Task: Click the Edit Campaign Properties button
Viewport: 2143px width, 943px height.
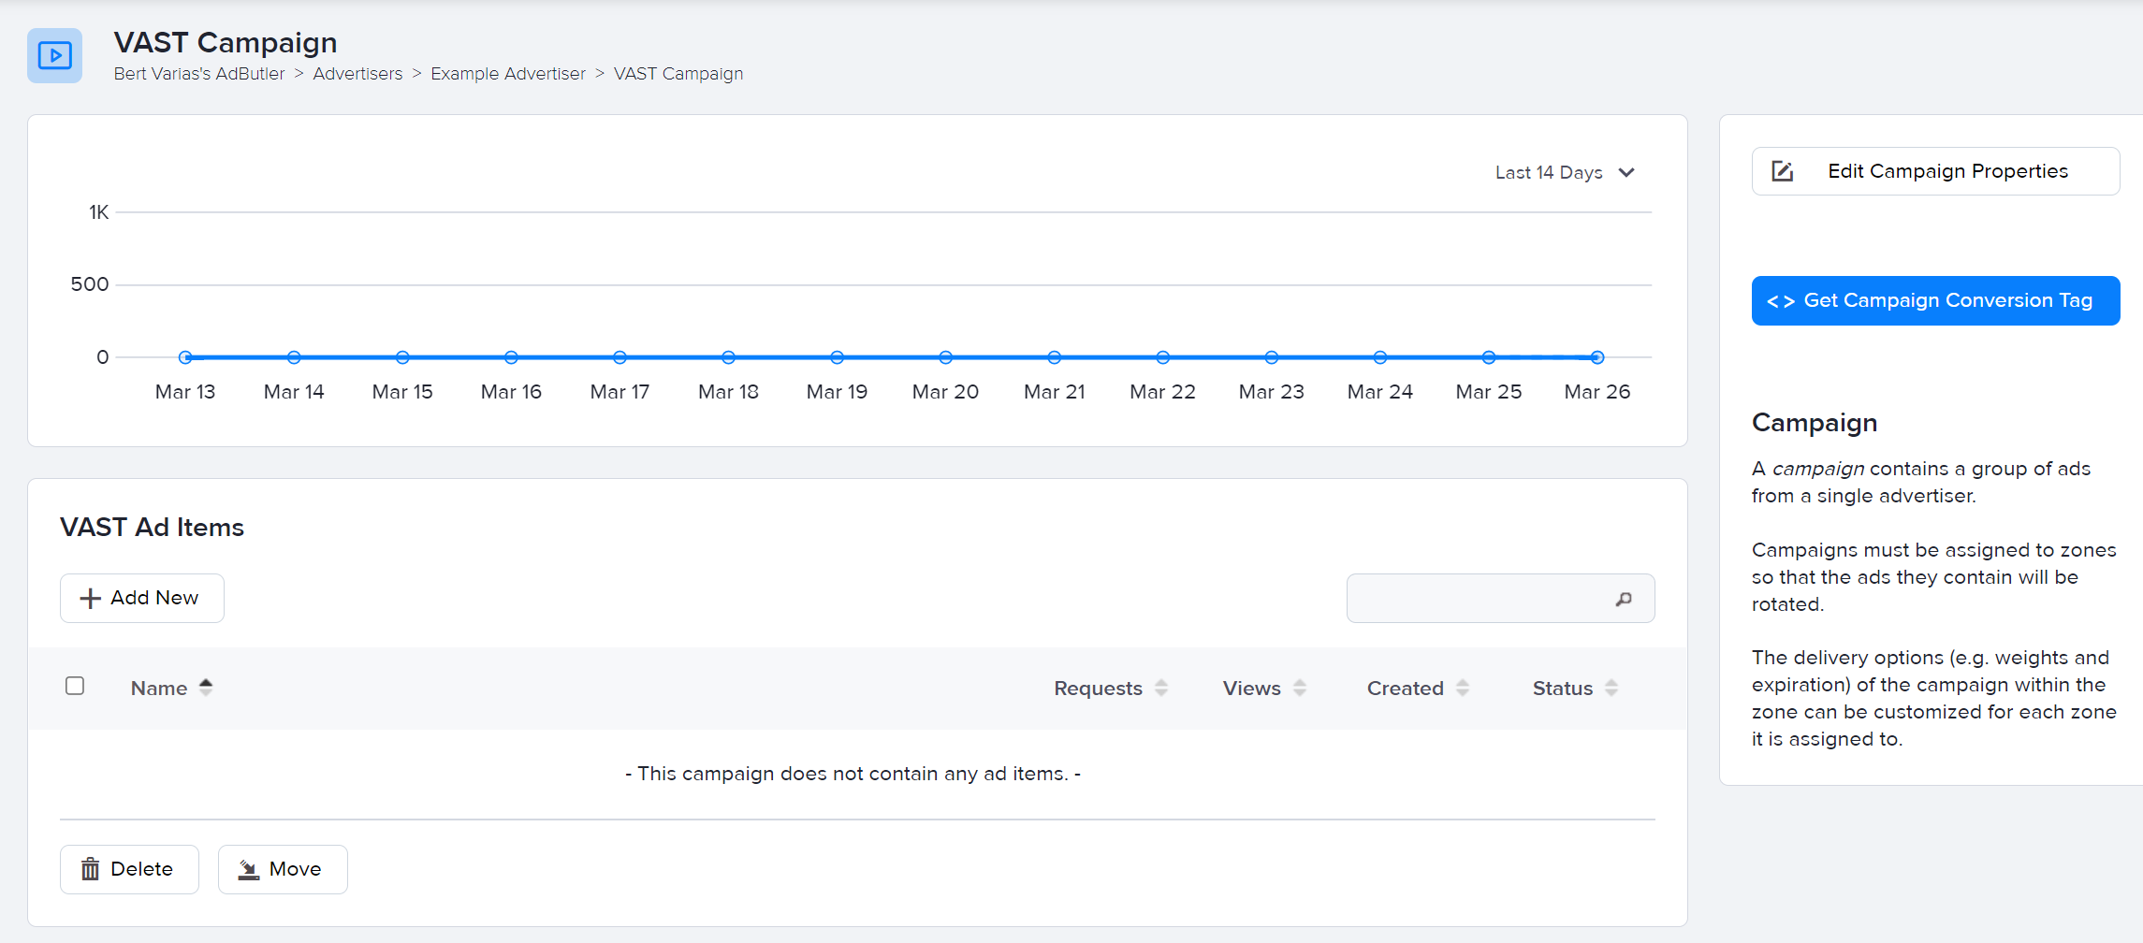Action: tap(1935, 171)
